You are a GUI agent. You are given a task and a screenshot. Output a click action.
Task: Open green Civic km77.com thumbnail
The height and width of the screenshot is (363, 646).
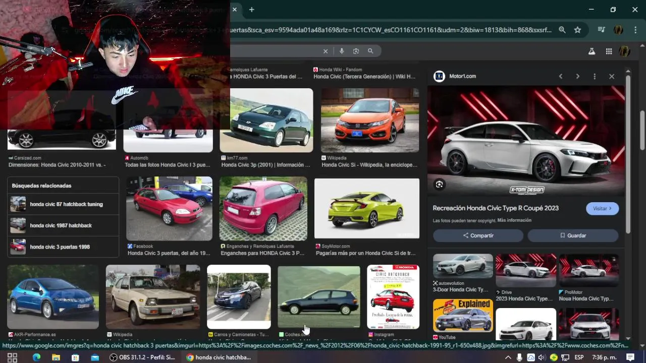click(x=266, y=120)
